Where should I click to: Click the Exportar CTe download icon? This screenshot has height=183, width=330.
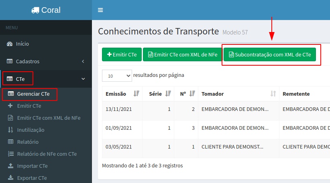(x=10, y=178)
